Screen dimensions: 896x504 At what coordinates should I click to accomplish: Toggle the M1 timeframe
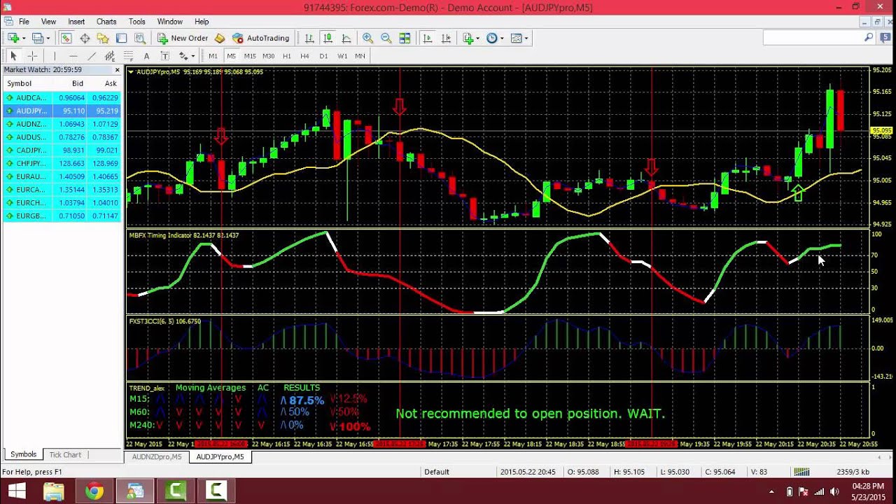pyautogui.click(x=213, y=56)
